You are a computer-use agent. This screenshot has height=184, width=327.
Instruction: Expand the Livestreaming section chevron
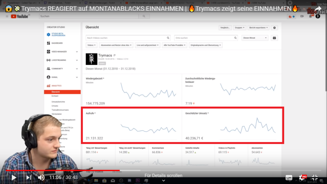[x=77, y=60]
